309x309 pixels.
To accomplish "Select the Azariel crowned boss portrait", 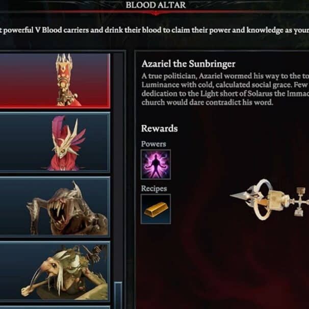I will tap(55, 81).
